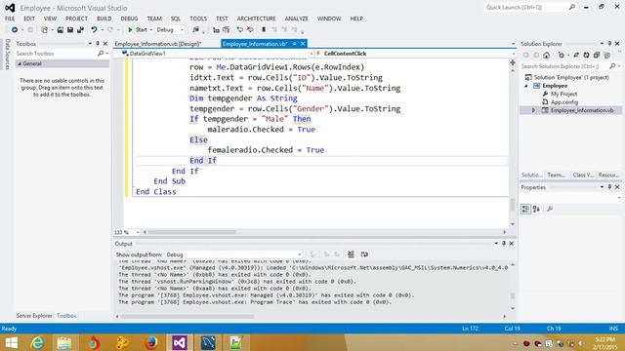Click the New Project toolbar icon

(44, 30)
